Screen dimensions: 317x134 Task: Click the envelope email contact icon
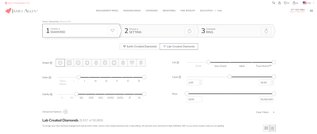tap(311, 11)
